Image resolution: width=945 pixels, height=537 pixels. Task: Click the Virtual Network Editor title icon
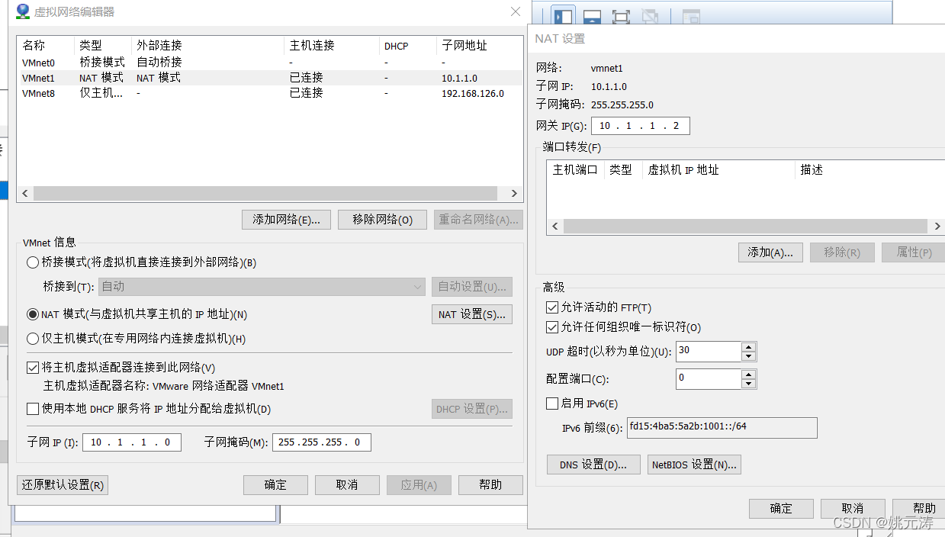pos(23,11)
